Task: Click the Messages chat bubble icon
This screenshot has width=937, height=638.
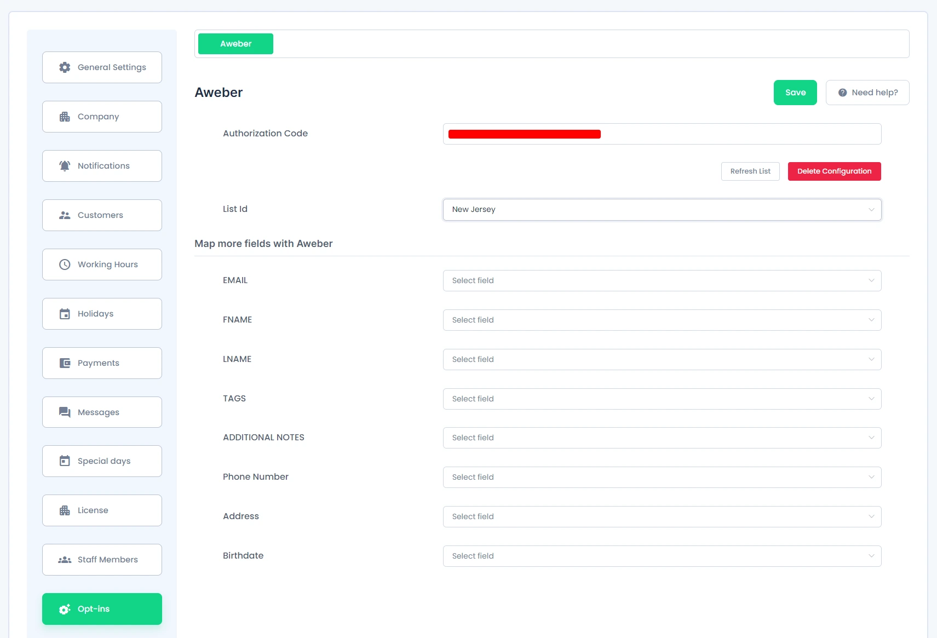Action: pyautogui.click(x=65, y=412)
